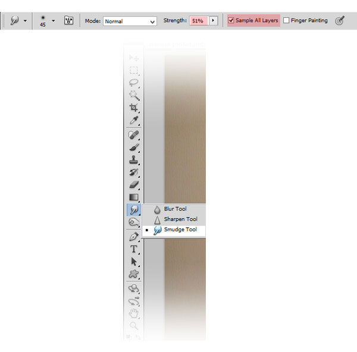This screenshot has width=357, height=352.
Task: Click the 45 size brush preview
Action: pyautogui.click(x=43, y=21)
